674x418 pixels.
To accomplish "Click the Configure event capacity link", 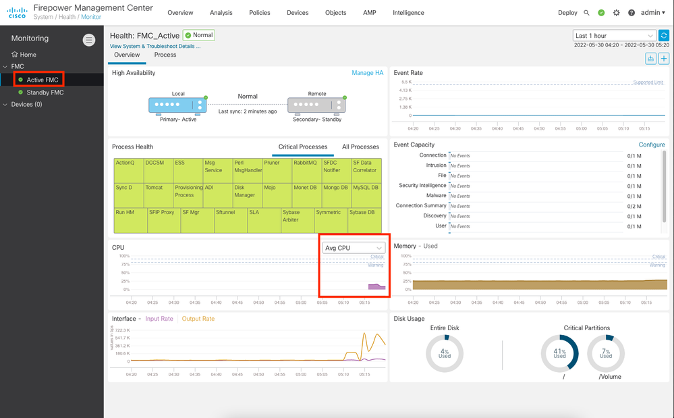I will (x=652, y=145).
